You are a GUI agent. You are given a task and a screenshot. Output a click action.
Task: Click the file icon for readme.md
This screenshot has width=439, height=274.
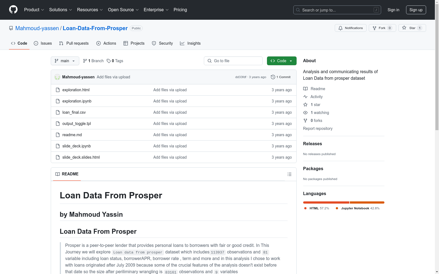click(58, 135)
